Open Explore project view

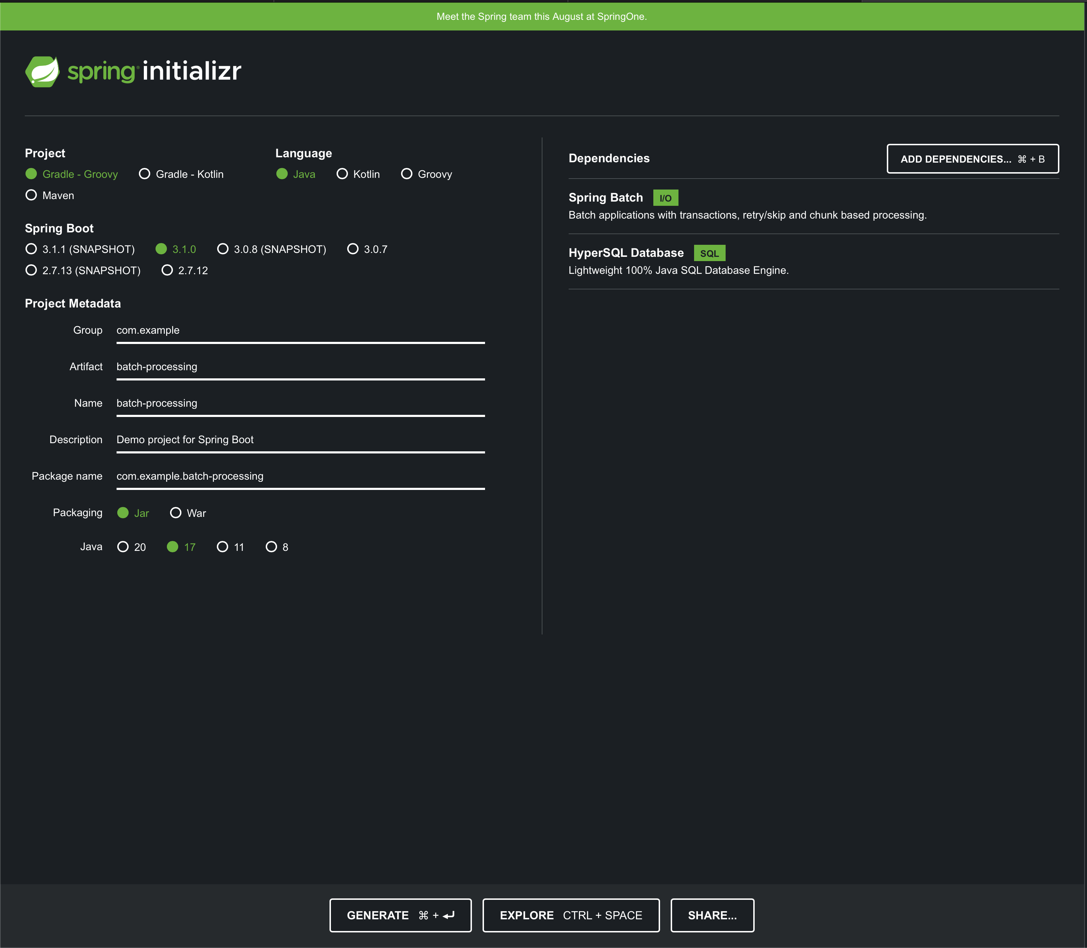(x=570, y=915)
